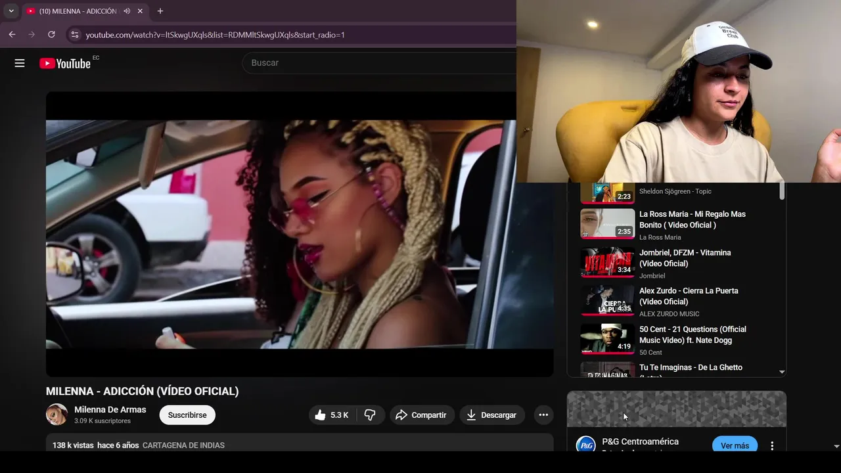Open site information icon in address bar
Screen dimensions: 841x473
coord(74,35)
